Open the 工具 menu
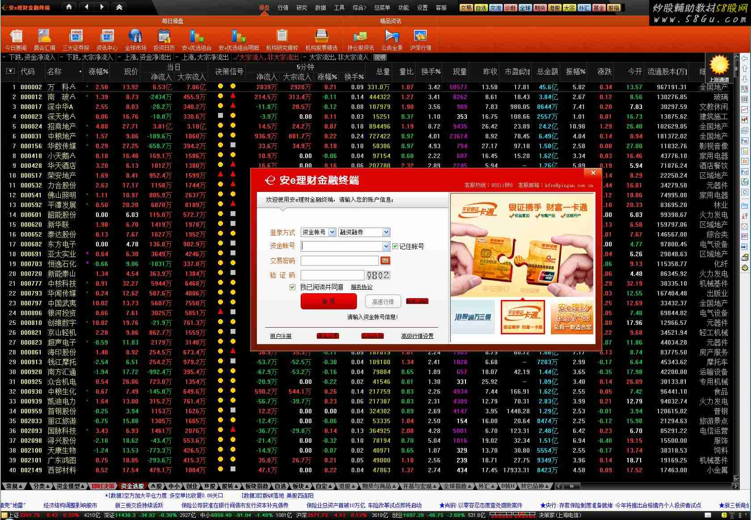 coord(339,8)
